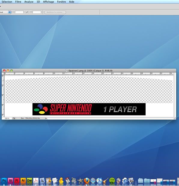Click the status bar icon beside the zoom field
The width and height of the screenshot is (179, 186).
point(14,118)
